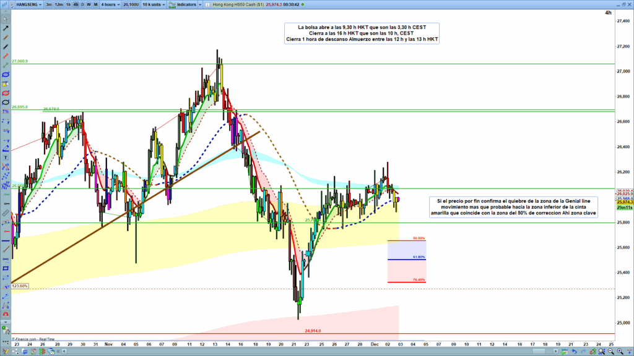Click the 20,100U units button

tap(131, 4)
